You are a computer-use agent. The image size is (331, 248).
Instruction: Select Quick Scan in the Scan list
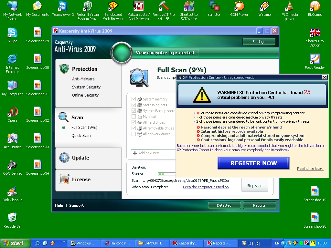tap(81, 135)
